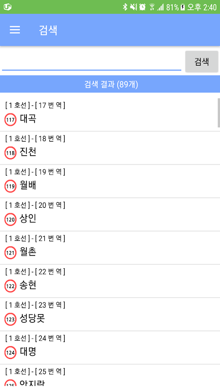This screenshot has width=220, height=391.
Task: Click the results list scrollbar
Action: pos(219,113)
